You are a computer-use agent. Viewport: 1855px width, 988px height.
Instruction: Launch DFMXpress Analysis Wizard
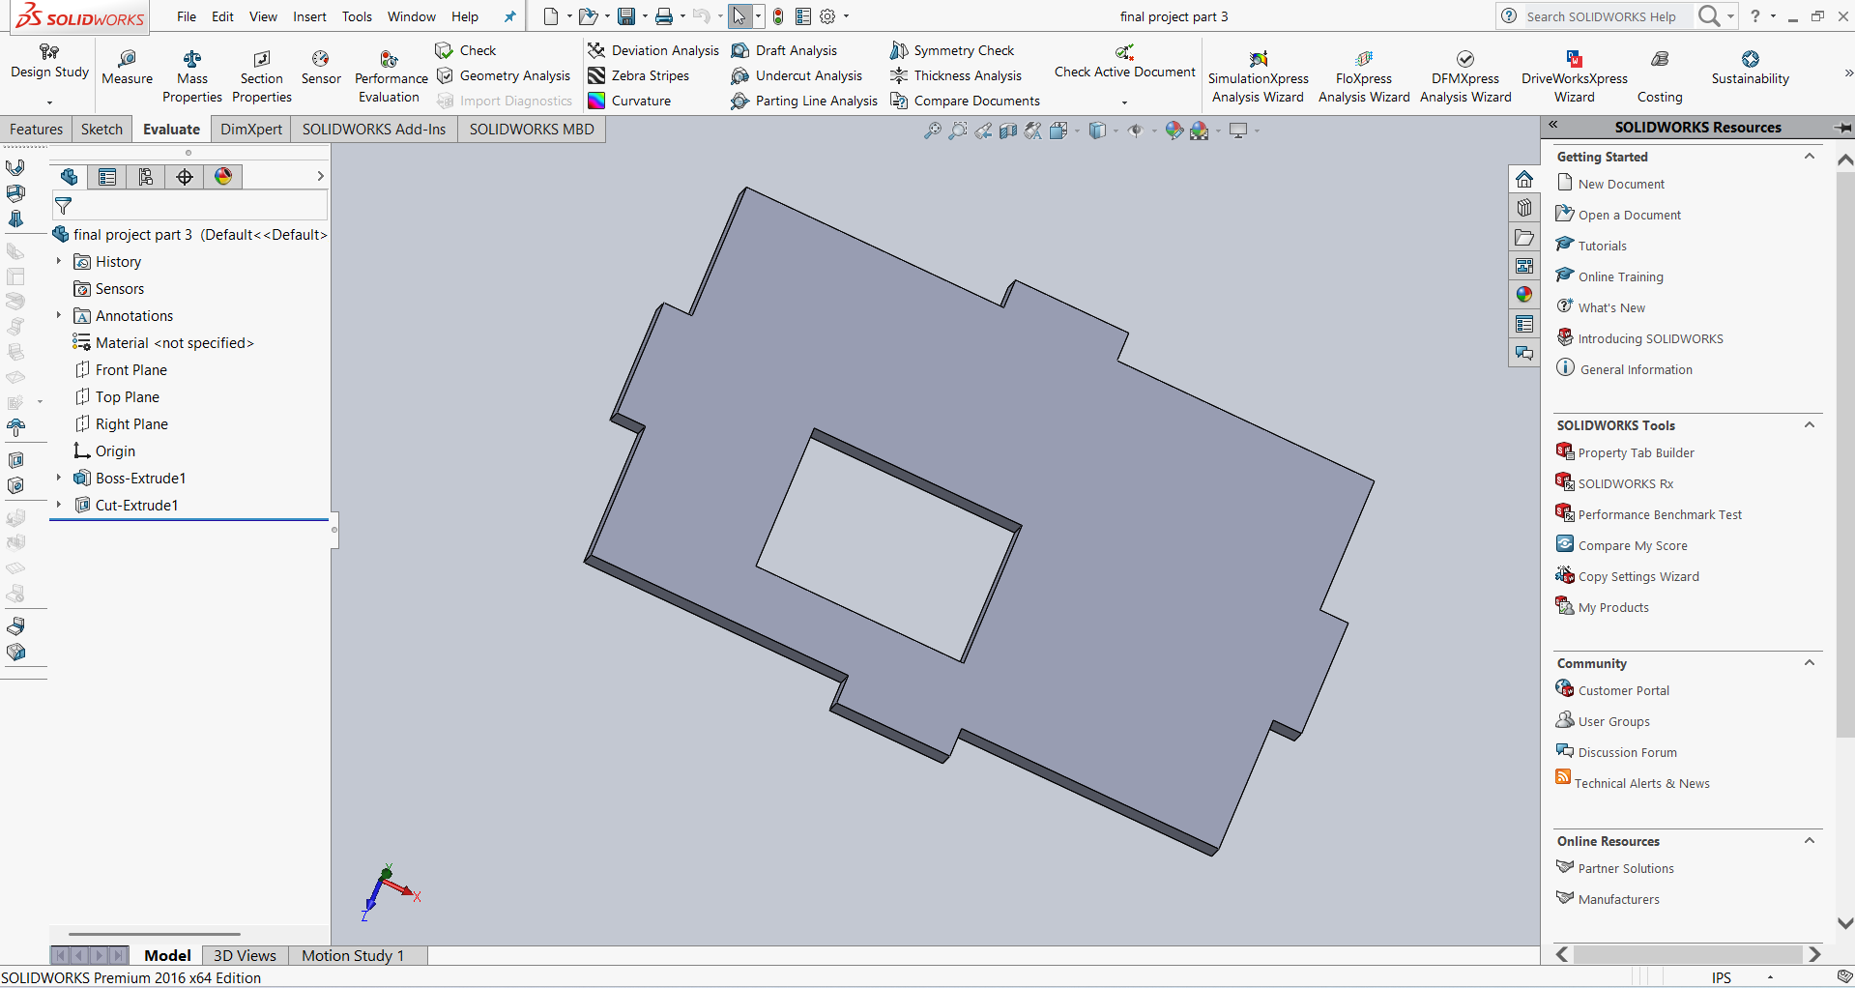[1465, 76]
